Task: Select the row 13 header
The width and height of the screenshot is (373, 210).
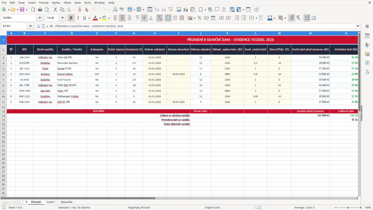Action: [3, 111]
